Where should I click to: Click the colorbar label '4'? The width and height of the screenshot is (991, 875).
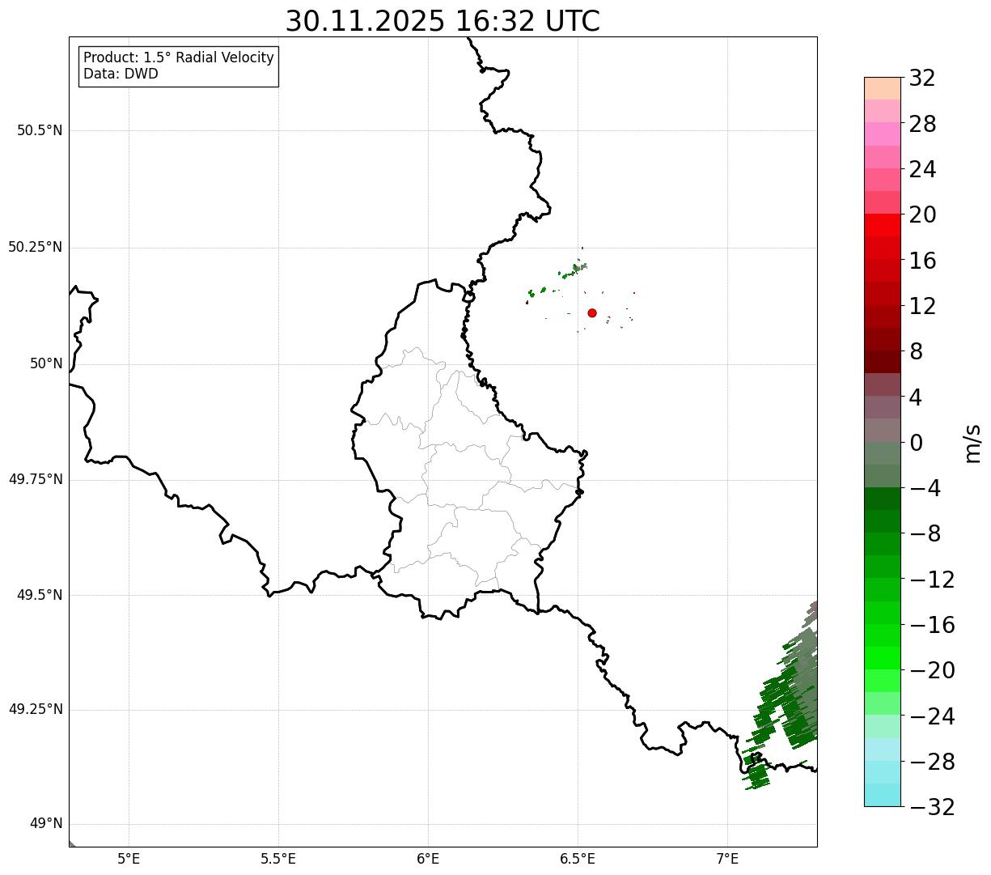tap(916, 397)
